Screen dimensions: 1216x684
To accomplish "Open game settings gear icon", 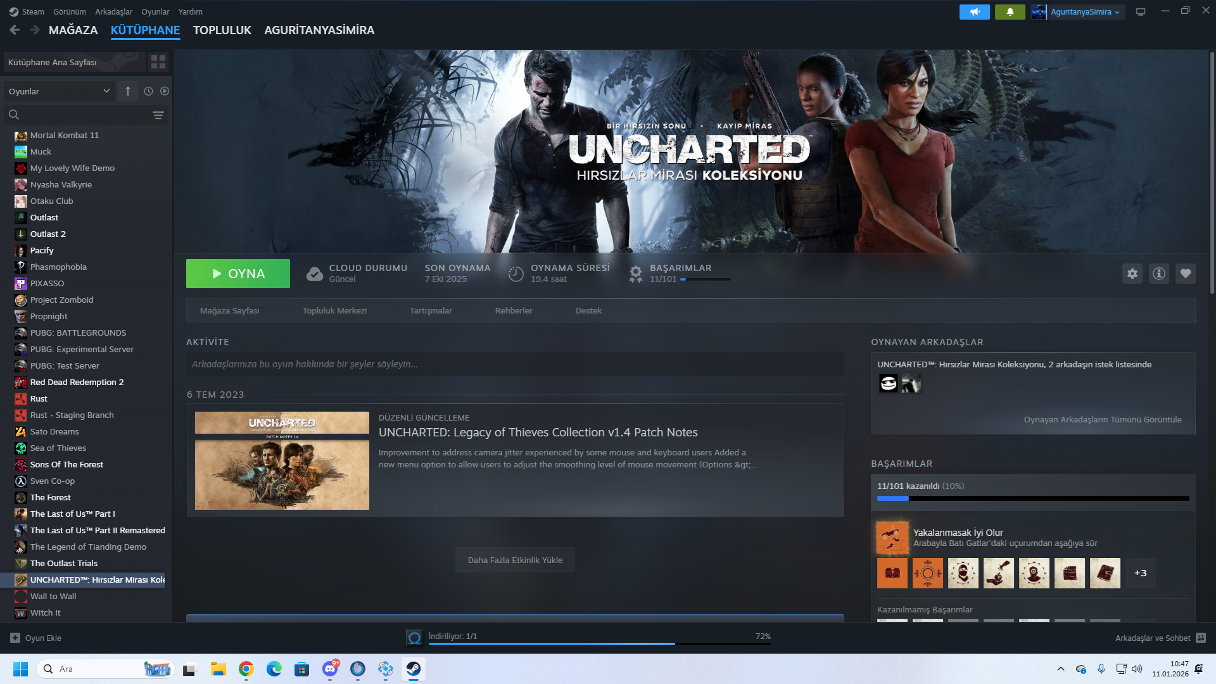I will (1132, 274).
